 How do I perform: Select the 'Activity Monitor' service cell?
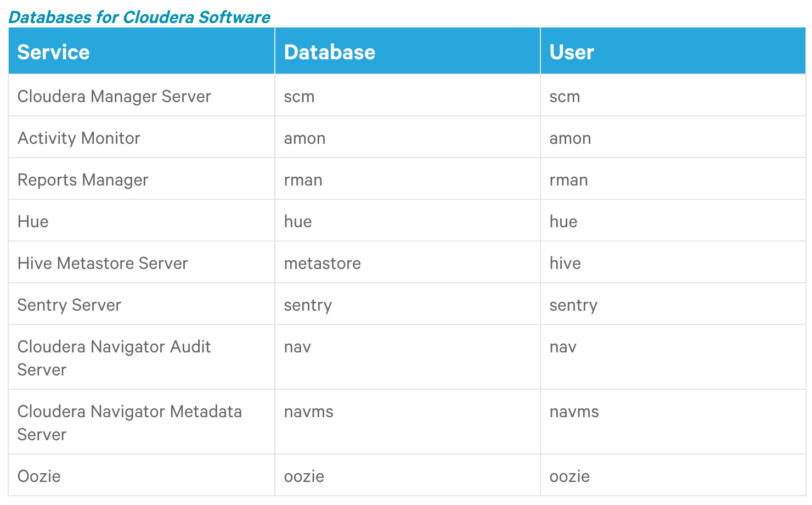point(79,138)
